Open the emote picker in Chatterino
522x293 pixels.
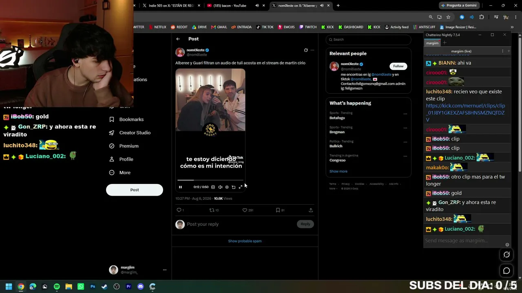pyautogui.click(x=507, y=245)
